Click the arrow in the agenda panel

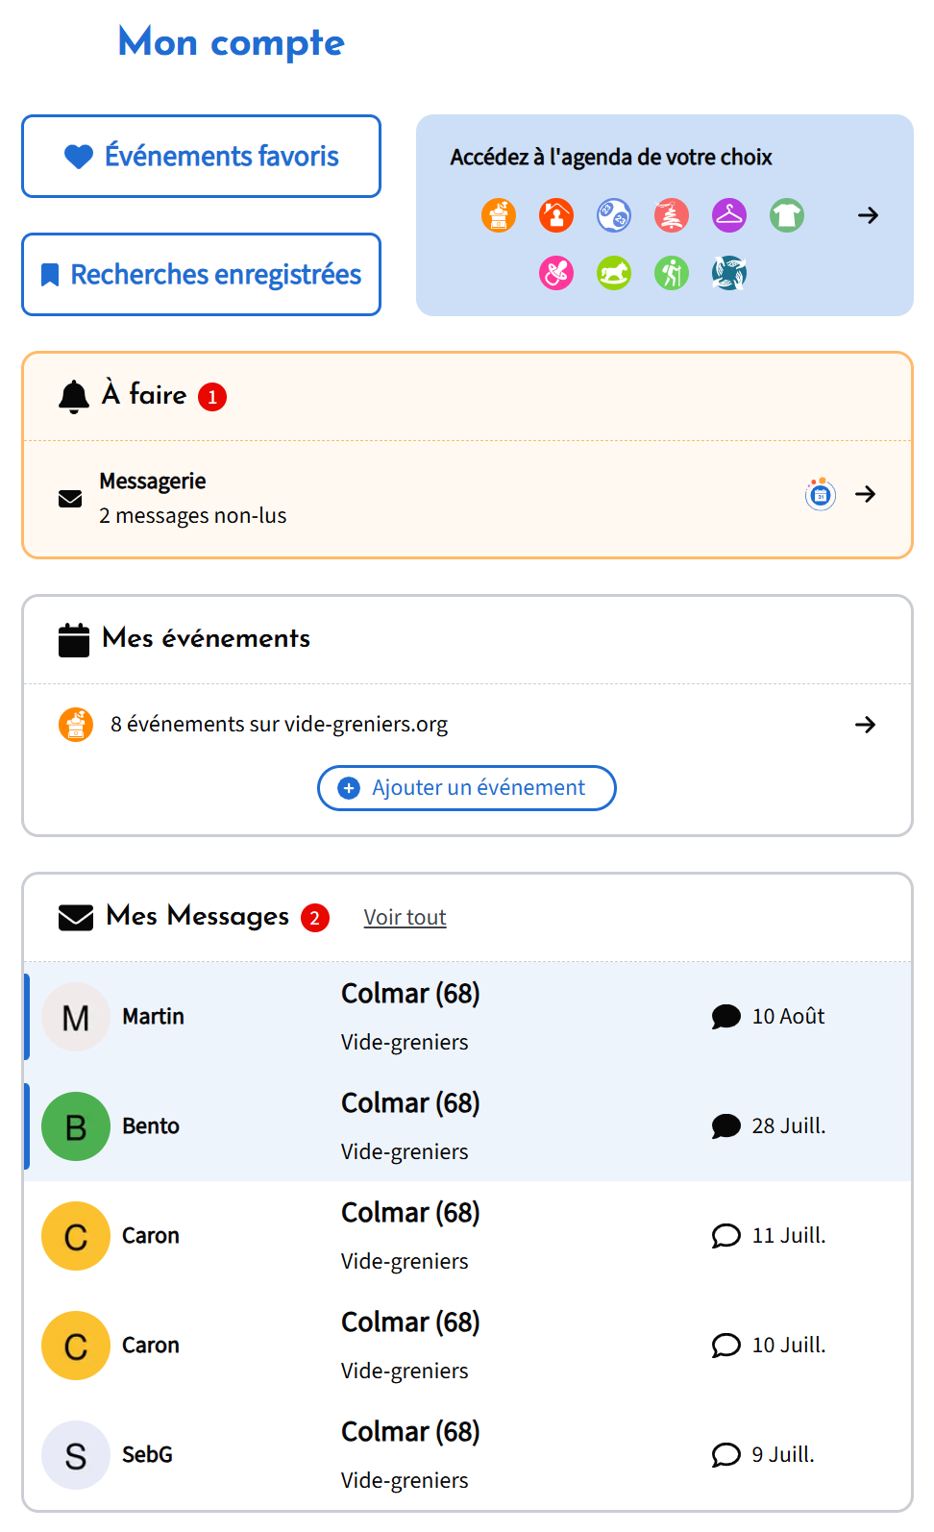tap(868, 215)
